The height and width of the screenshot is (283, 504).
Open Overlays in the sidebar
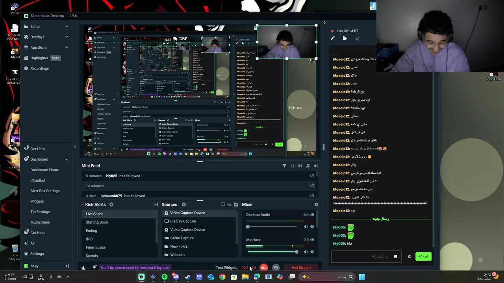point(37,37)
